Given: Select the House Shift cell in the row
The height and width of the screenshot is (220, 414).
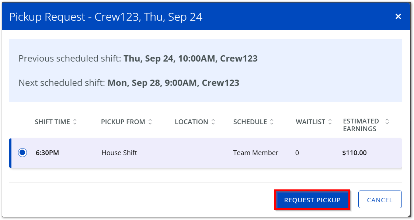Looking at the screenshot, I should click(119, 153).
